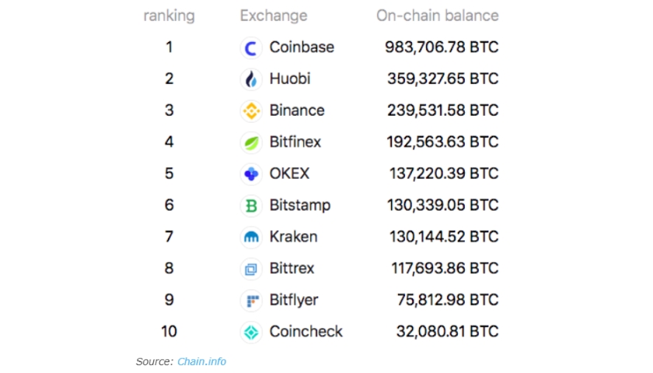
Task: Select the Binance exchange name
Action: coord(296,110)
